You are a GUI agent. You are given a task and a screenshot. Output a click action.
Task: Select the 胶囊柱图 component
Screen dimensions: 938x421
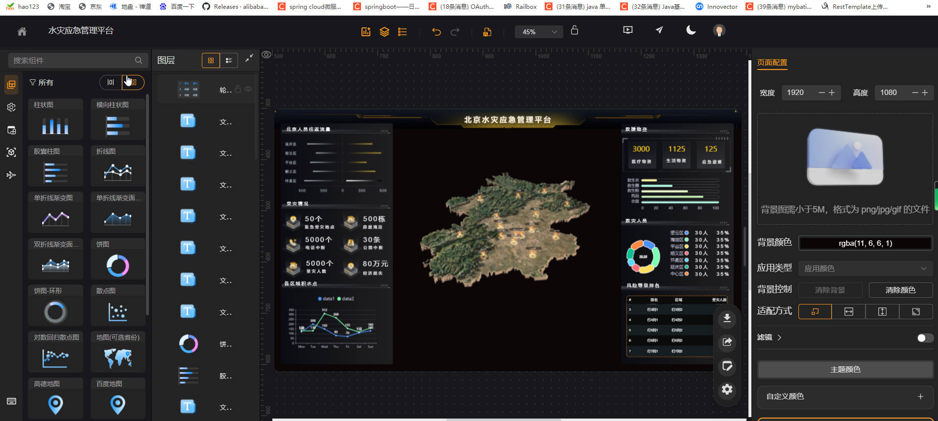click(55, 165)
